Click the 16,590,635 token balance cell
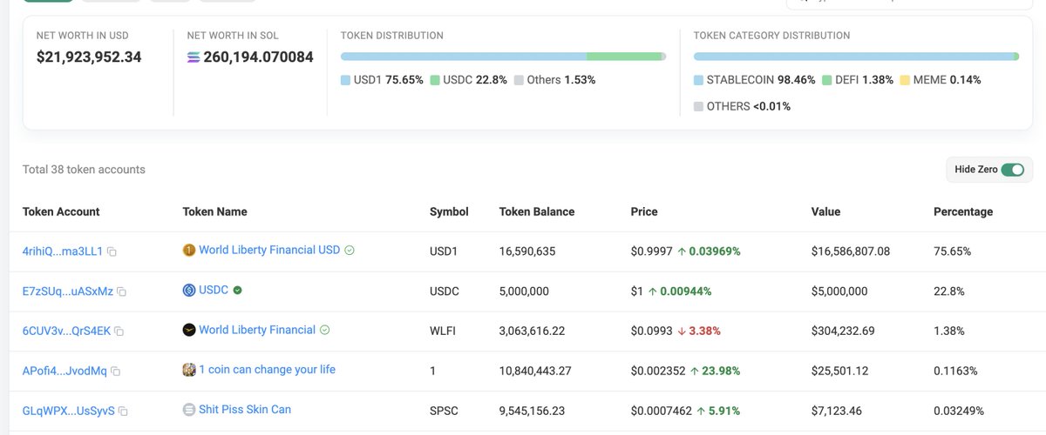 pos(527,251)
